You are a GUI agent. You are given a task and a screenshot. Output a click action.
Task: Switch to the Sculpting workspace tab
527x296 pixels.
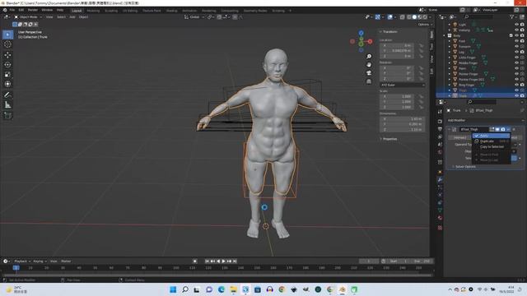tap(111, 11)
